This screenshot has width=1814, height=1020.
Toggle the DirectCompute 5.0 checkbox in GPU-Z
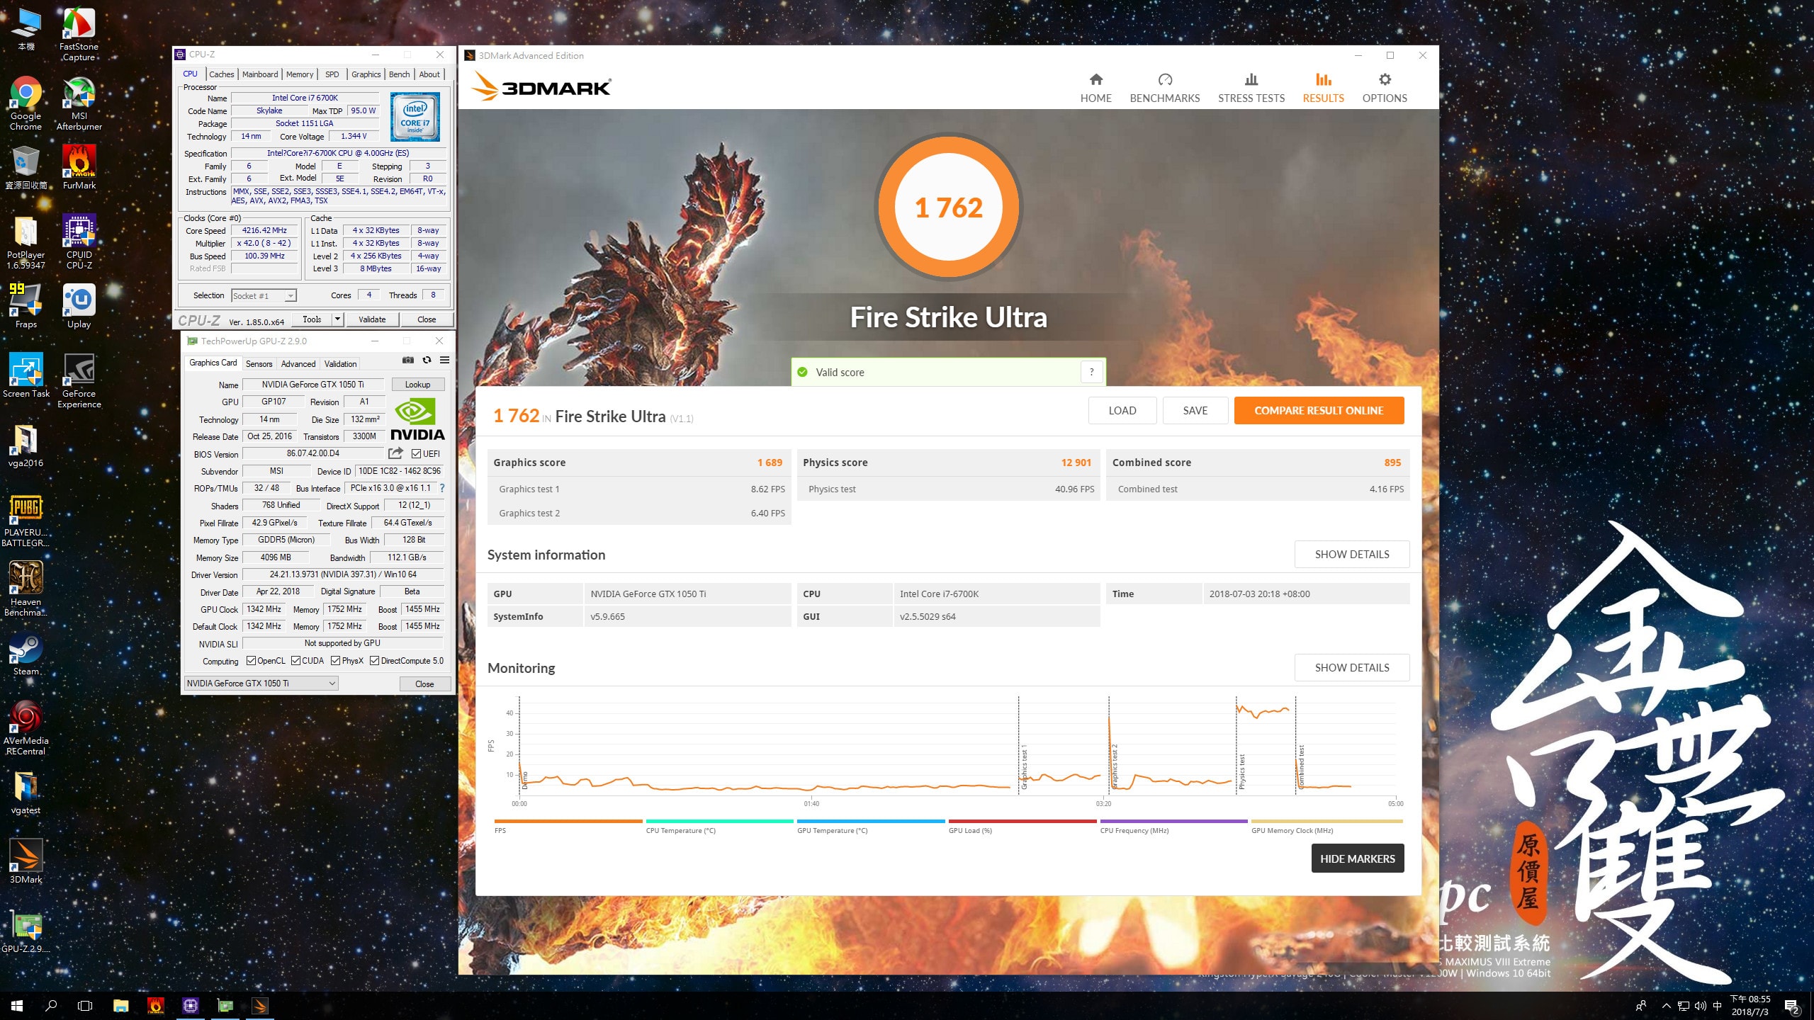click(374, 661)
